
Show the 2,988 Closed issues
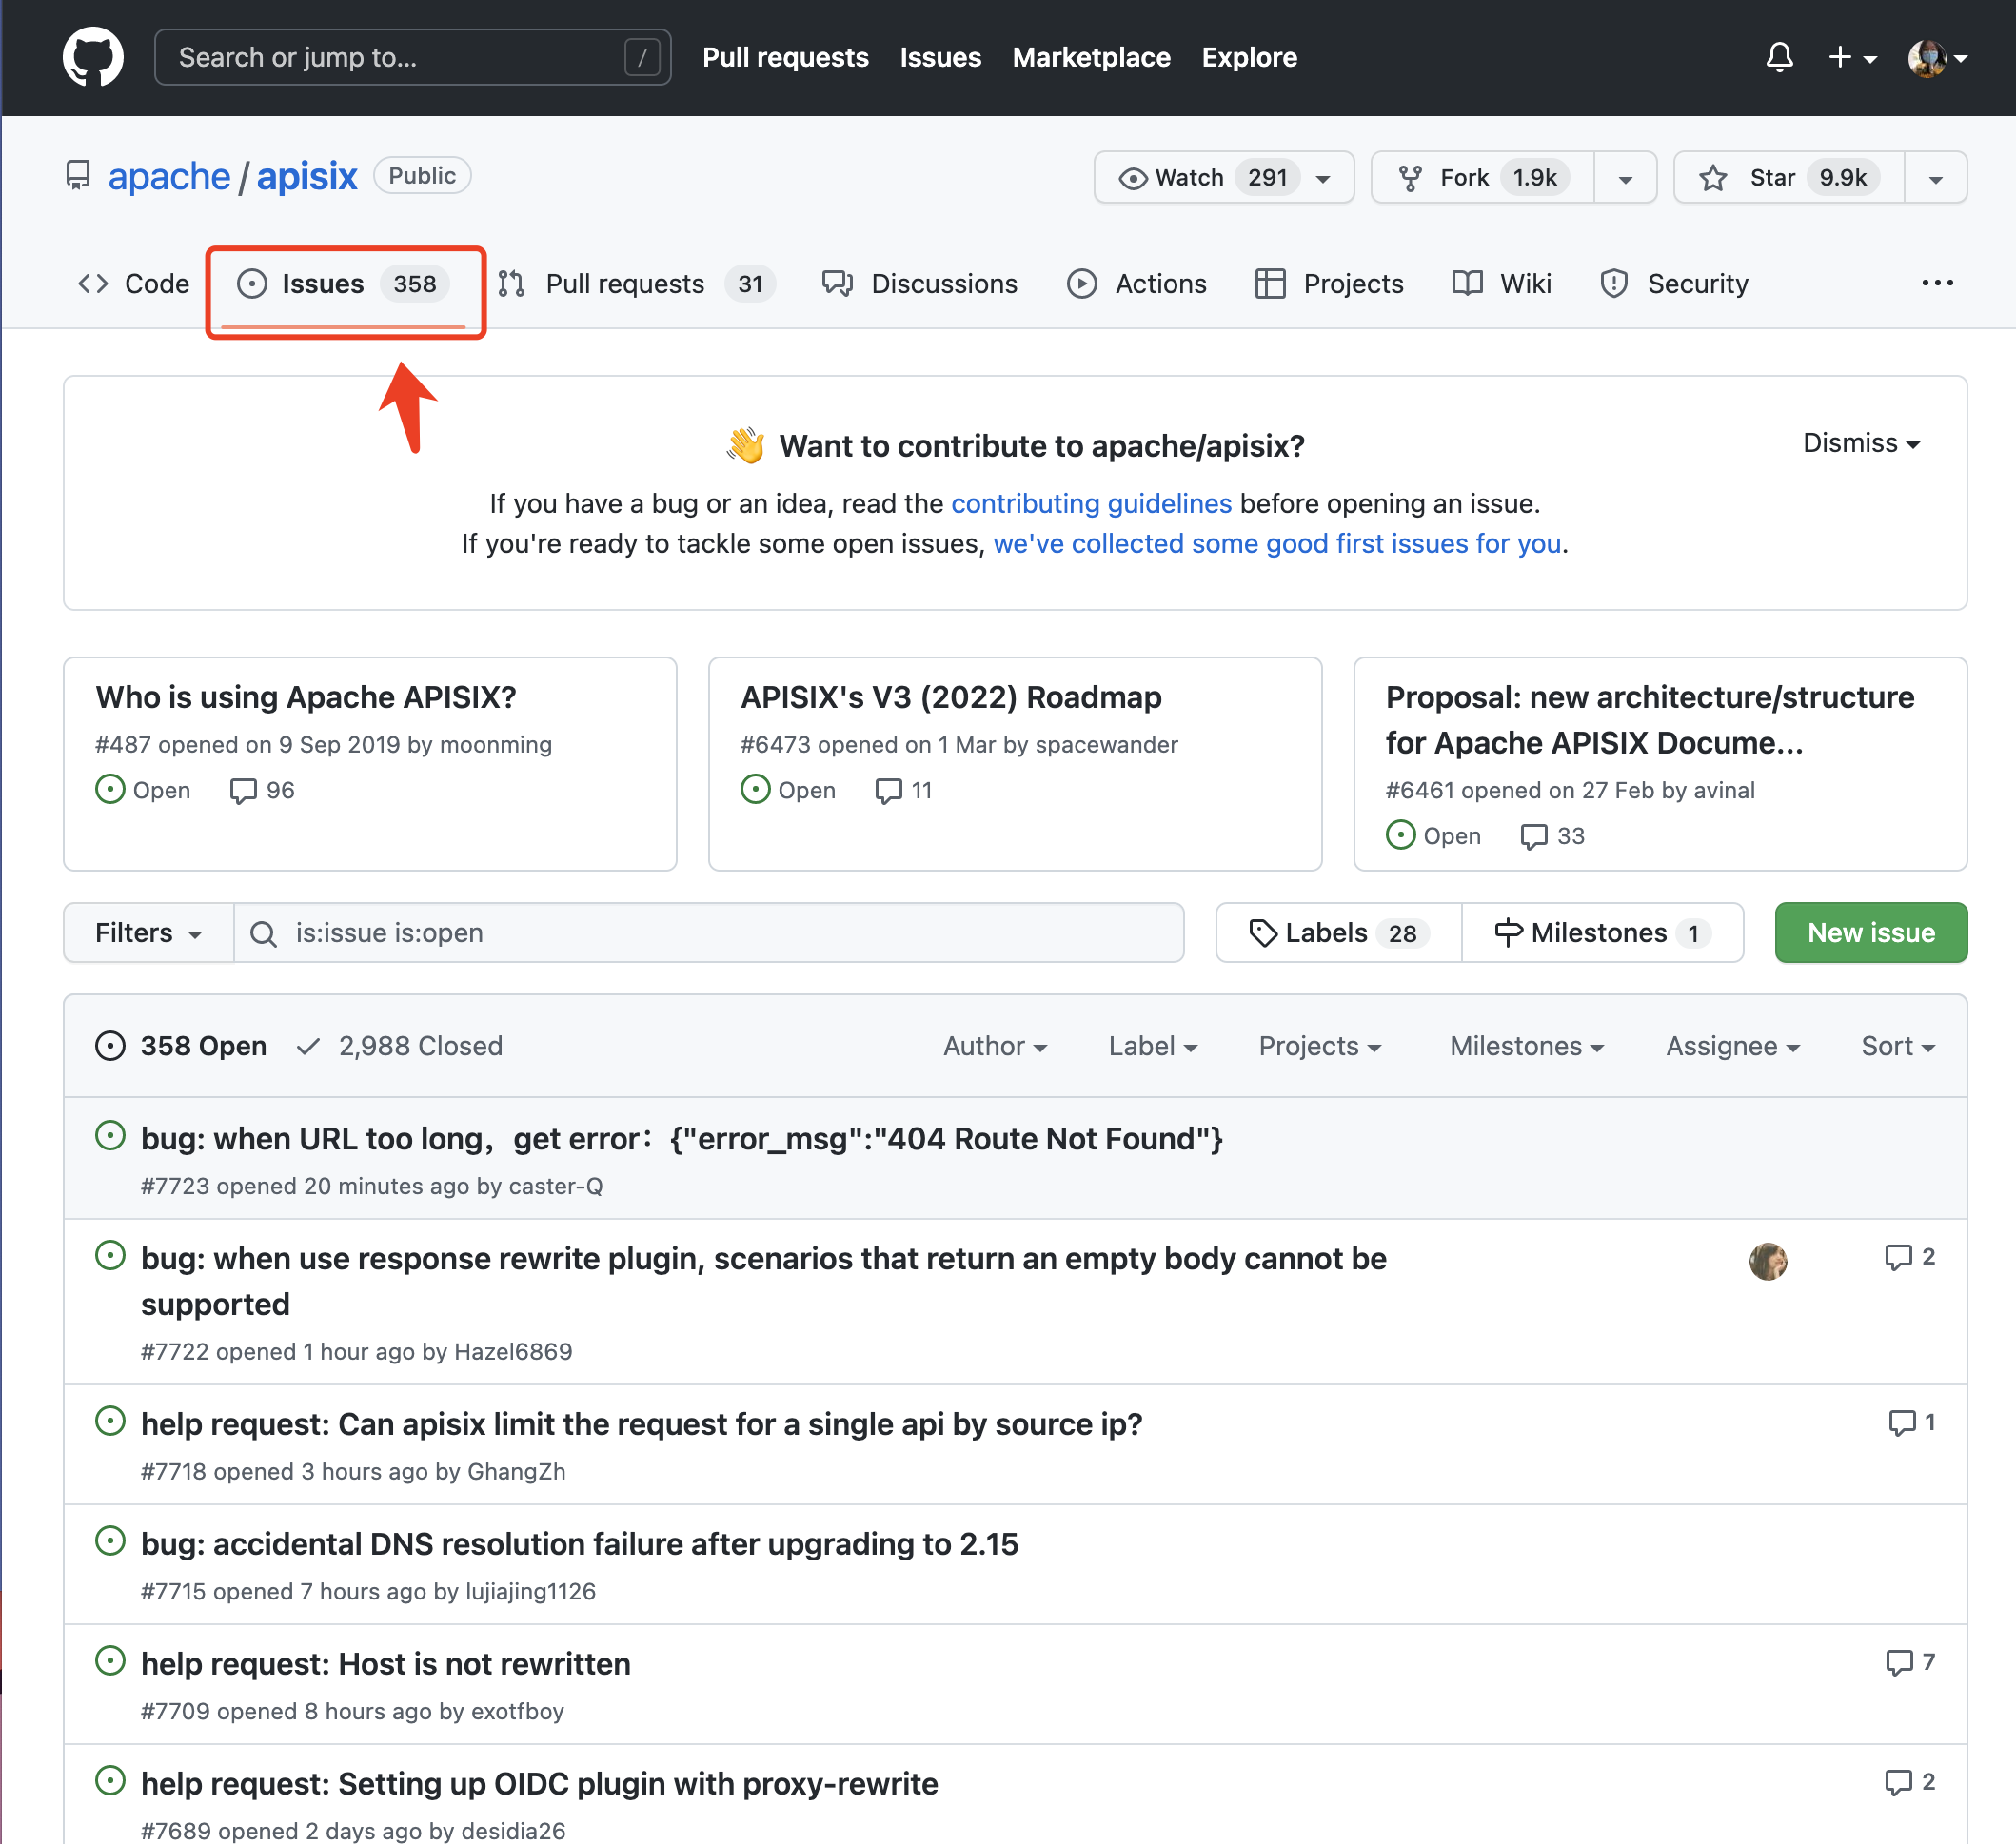click(400, 1046)
